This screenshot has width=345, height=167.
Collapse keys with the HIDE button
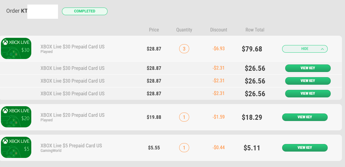point(305,49)
